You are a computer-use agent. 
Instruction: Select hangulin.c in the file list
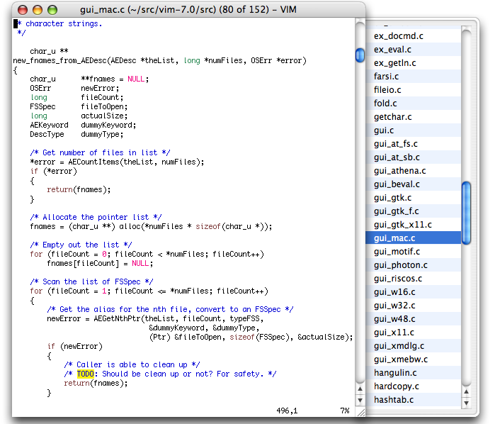413,373
